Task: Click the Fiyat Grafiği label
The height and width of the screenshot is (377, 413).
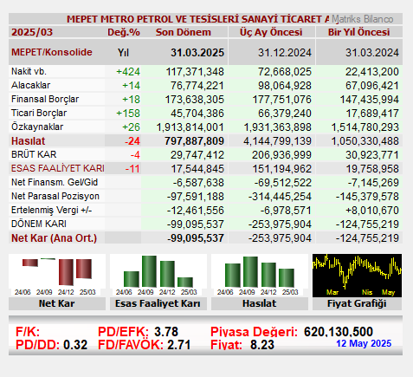Action: [357, 303]
